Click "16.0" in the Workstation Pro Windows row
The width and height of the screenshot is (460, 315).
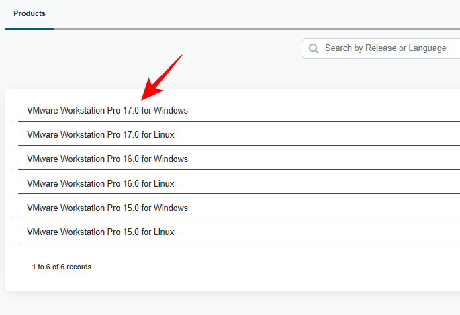pyautogui.click(x=130, y=159)
